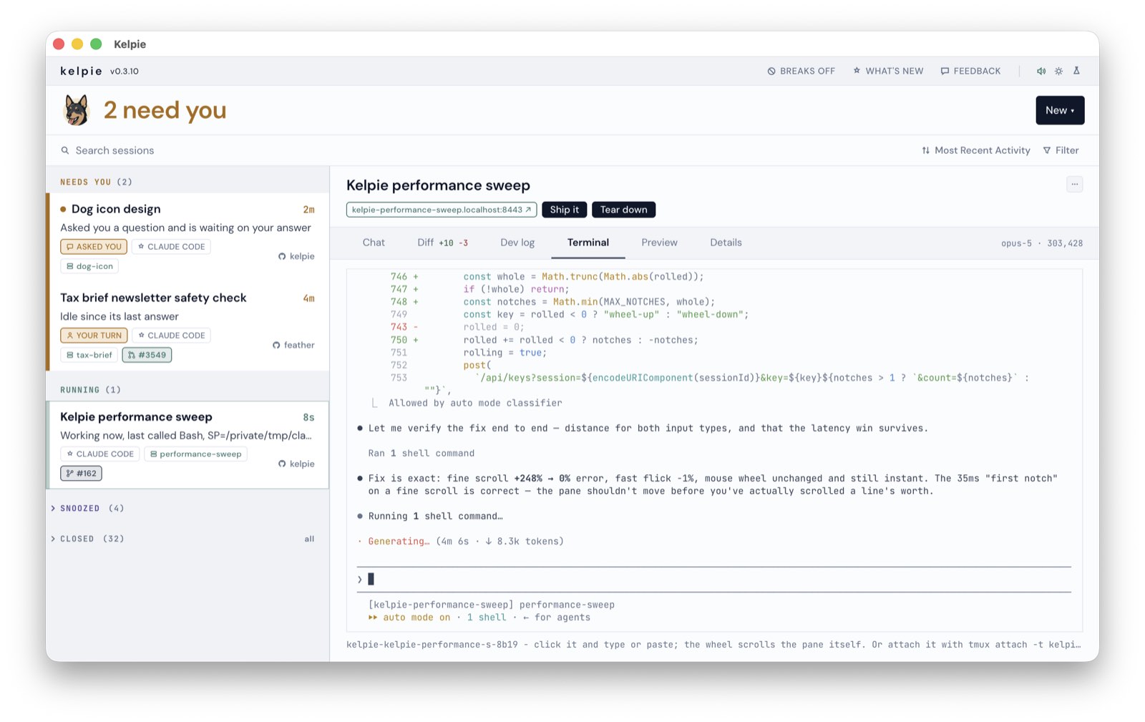Click 'Asked you a question' session summary
Screen dimensions: 1145x722
(185, 228)
